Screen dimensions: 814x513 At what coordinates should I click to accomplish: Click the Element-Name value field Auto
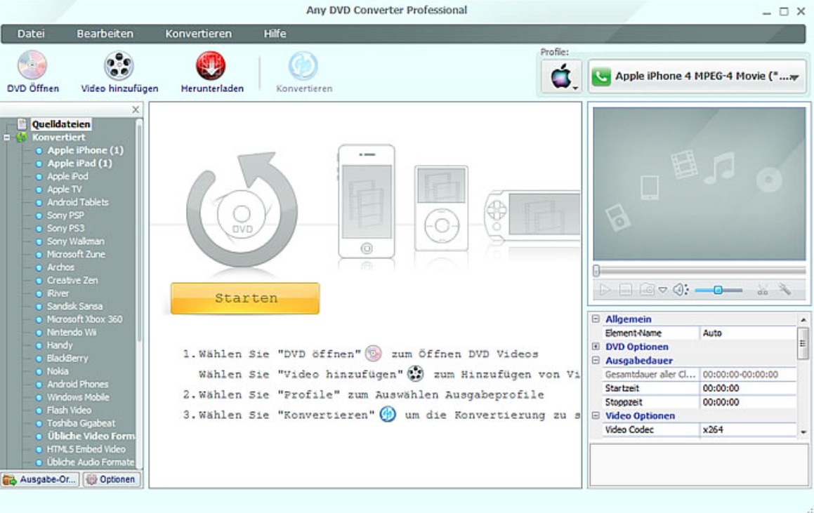pos(747,333)
